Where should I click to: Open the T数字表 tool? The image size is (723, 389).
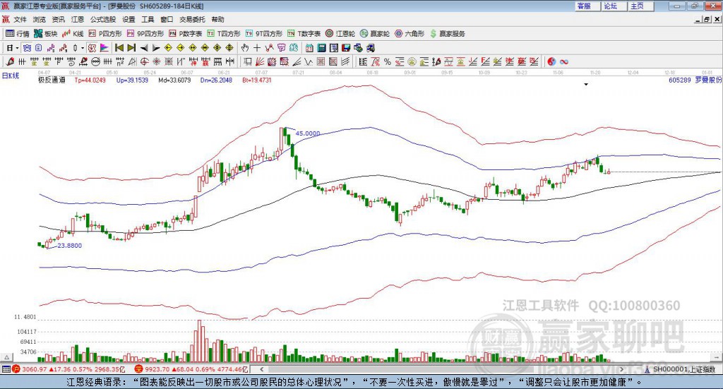pyautogui.click(x=304, y=34)
